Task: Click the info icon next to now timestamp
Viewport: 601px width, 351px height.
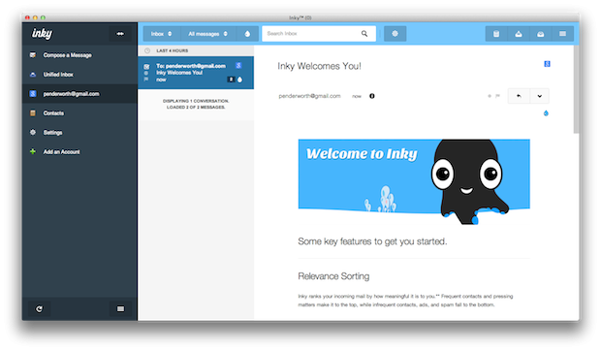Action: [x=372, y=96]
